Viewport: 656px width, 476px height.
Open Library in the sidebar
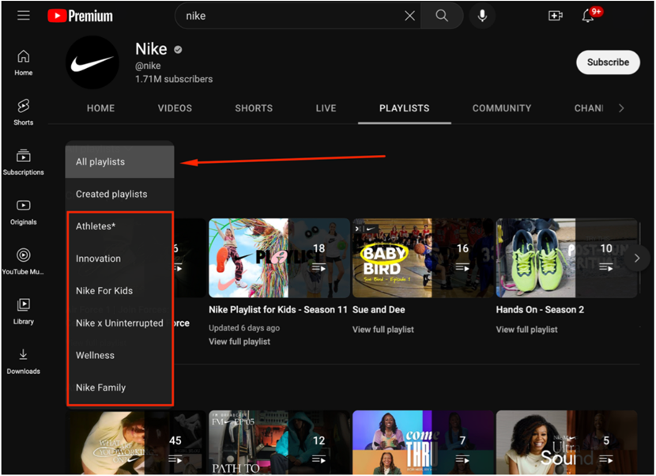click(24, 312)
